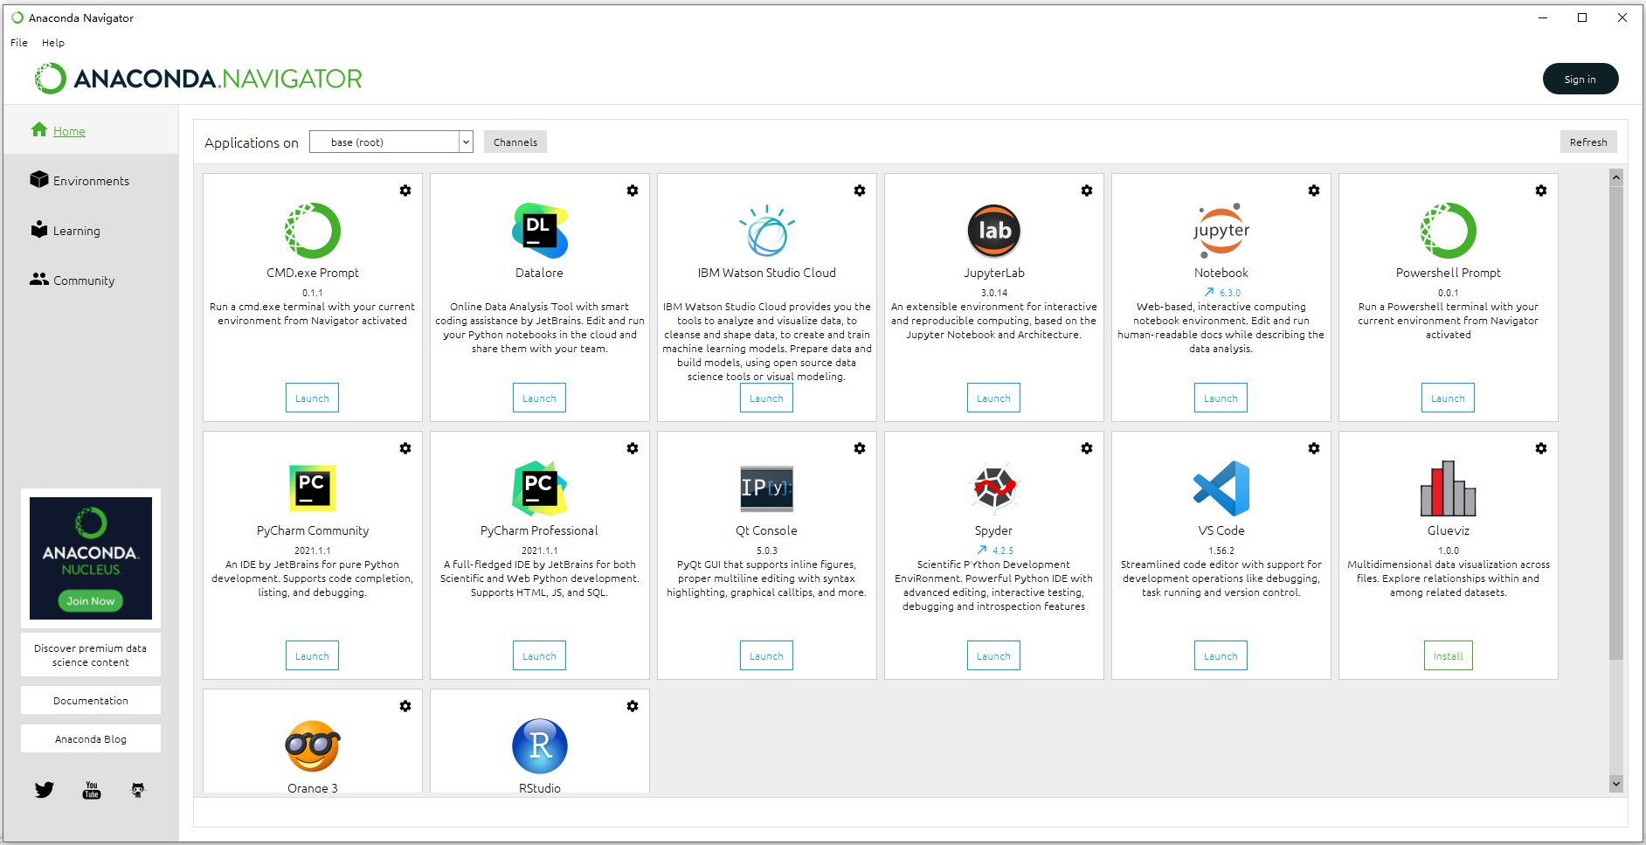Click the scrollbar down arrow
Screen dimensions: 1646x845
[x=1615, y=784]
